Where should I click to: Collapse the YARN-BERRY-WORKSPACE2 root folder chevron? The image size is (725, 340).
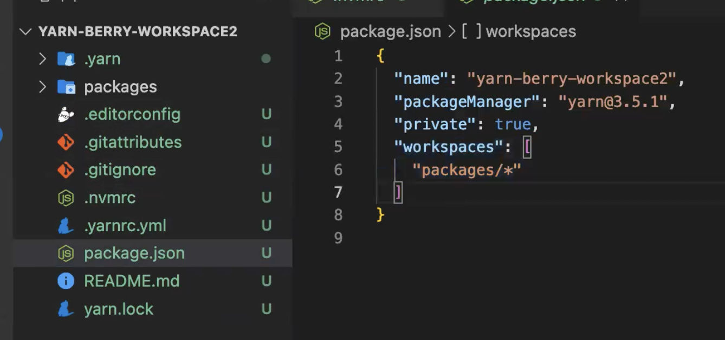tap(25, 31)
